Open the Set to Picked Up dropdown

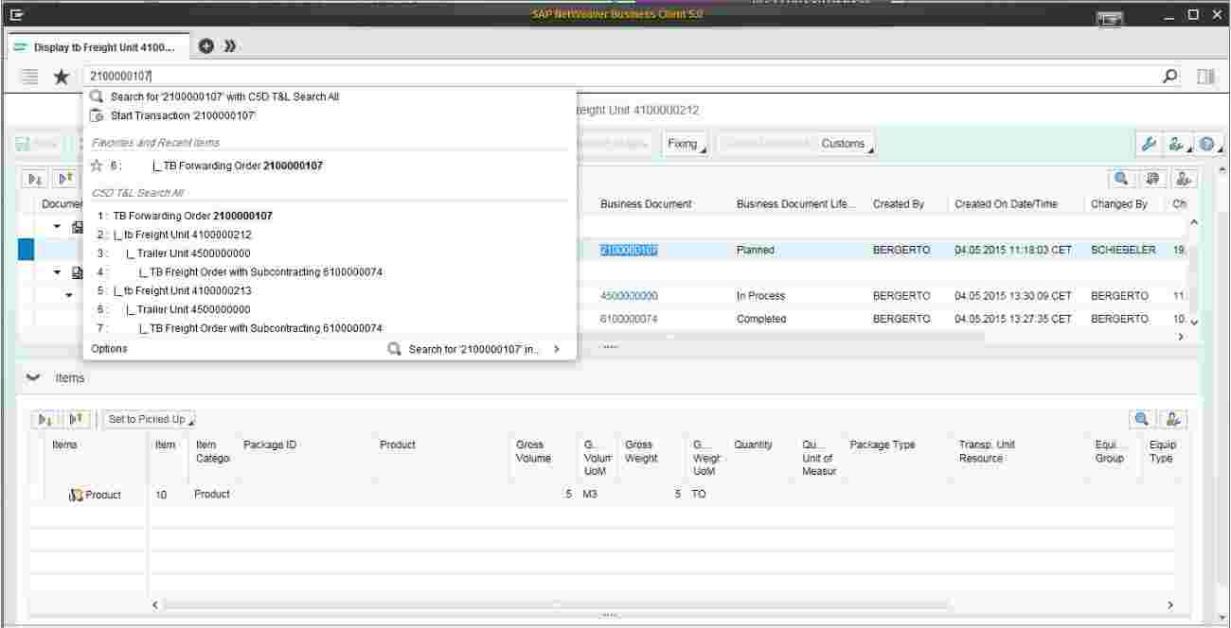click(150, 419)
